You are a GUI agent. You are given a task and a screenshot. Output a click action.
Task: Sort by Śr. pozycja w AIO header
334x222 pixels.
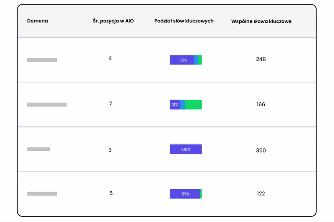pyautogui.click(x=113, y=21)
